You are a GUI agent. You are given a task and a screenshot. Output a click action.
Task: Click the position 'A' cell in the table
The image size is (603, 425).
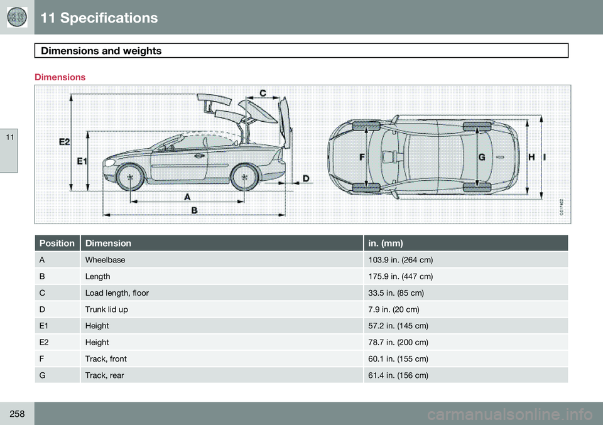point(57,260)
